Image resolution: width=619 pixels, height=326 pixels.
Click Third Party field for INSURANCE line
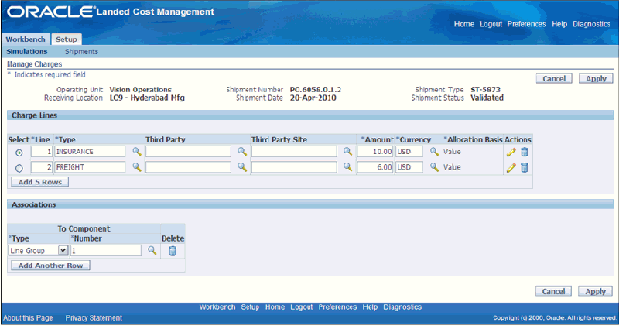click(x=188, y=151)
